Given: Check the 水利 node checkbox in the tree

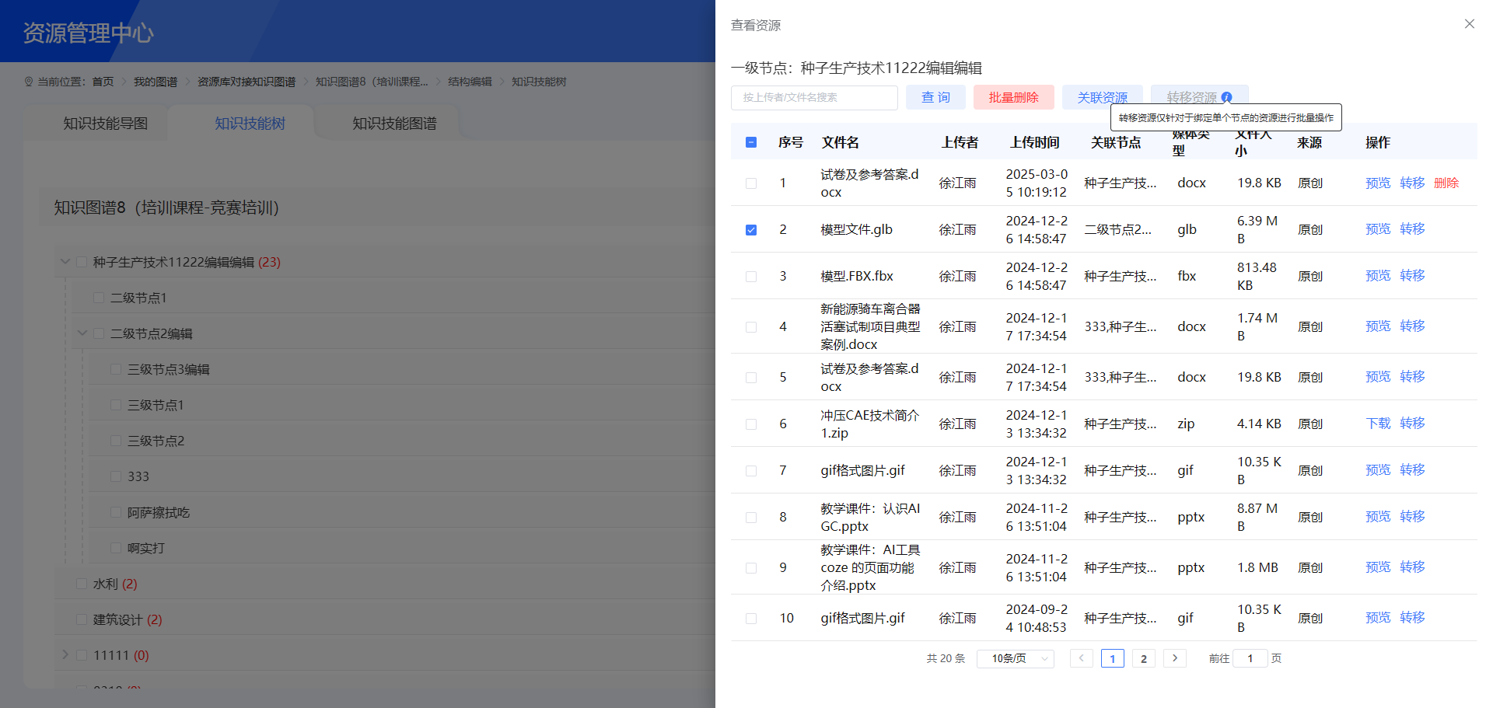Looking at the screenshot, I should (82, 583).
